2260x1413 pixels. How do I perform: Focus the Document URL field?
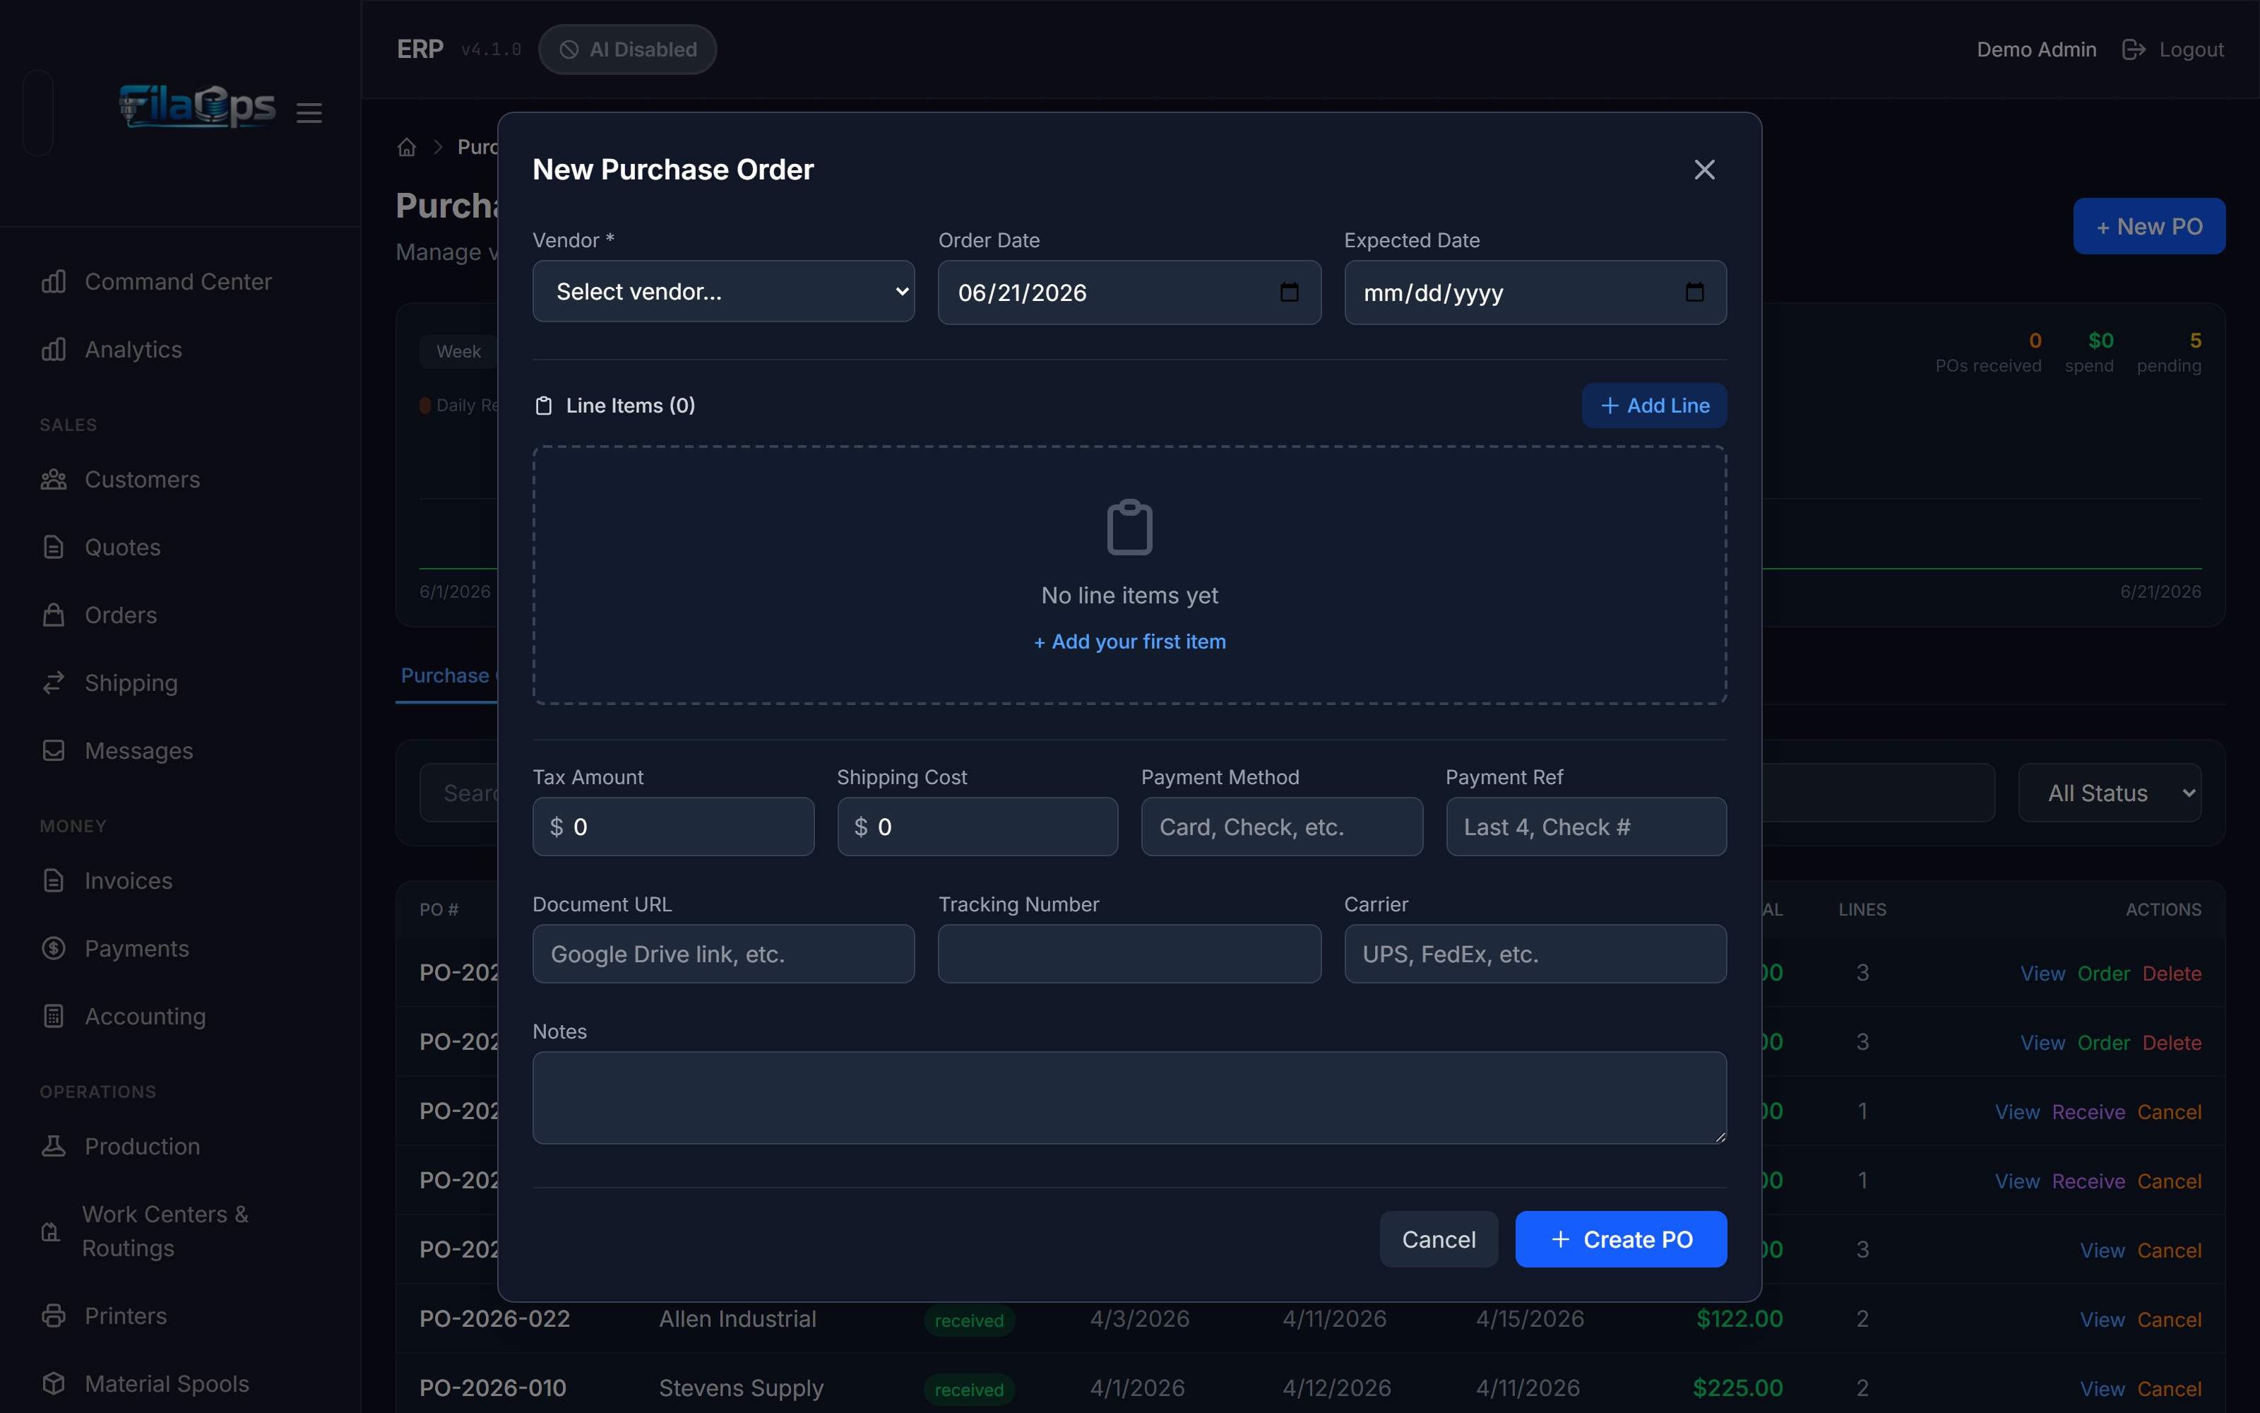coord(722,953)
